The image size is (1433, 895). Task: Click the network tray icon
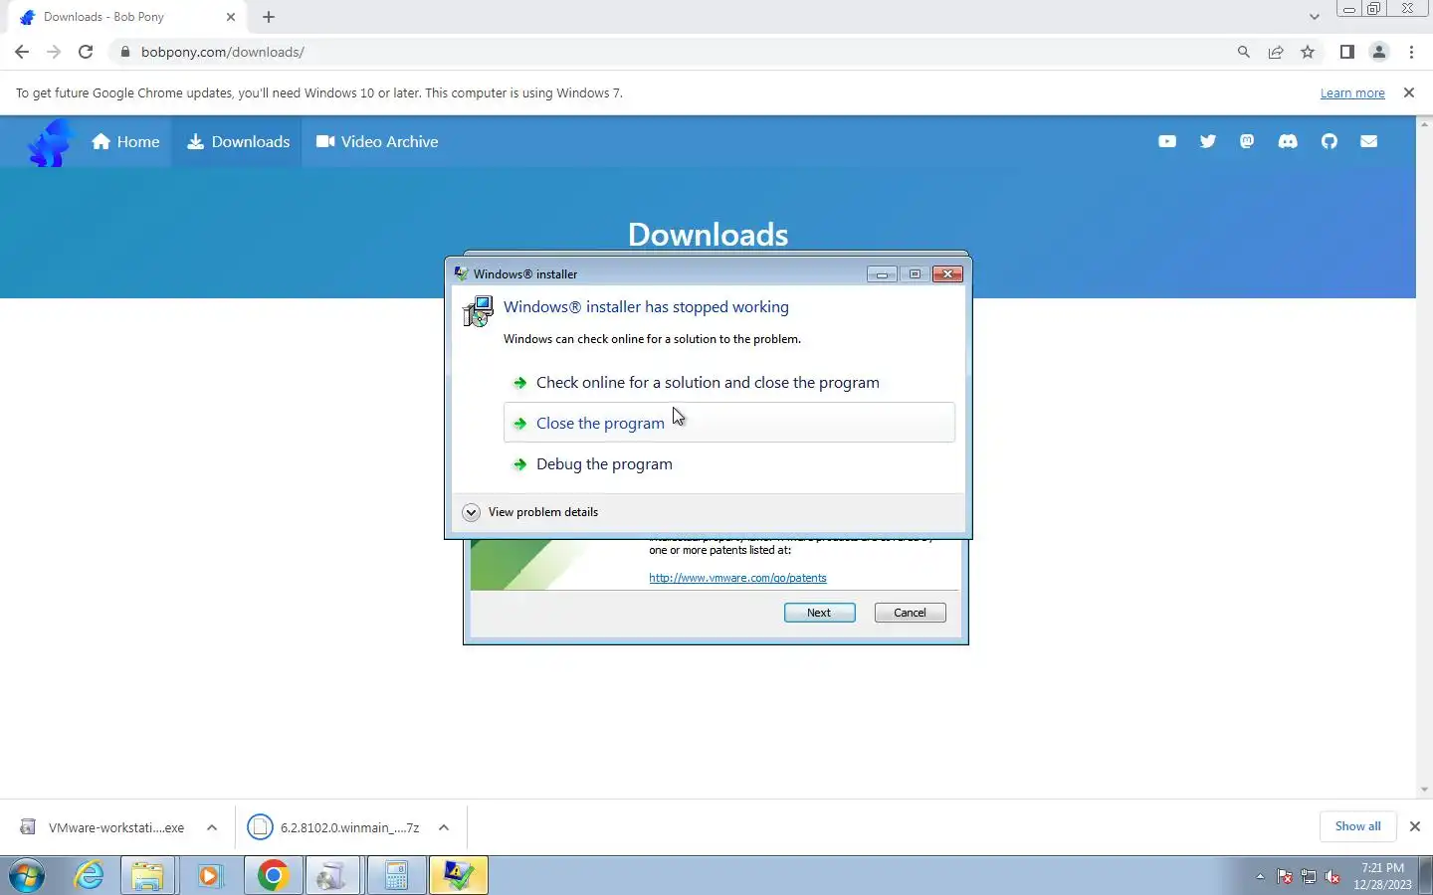tap(1309, 877)
